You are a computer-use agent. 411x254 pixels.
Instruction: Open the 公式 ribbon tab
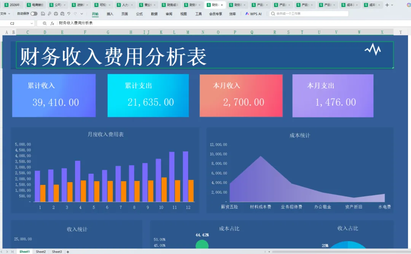pos(139,14)
